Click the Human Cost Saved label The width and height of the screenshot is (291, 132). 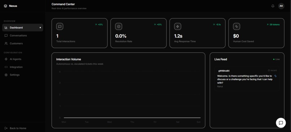(243, 42)
